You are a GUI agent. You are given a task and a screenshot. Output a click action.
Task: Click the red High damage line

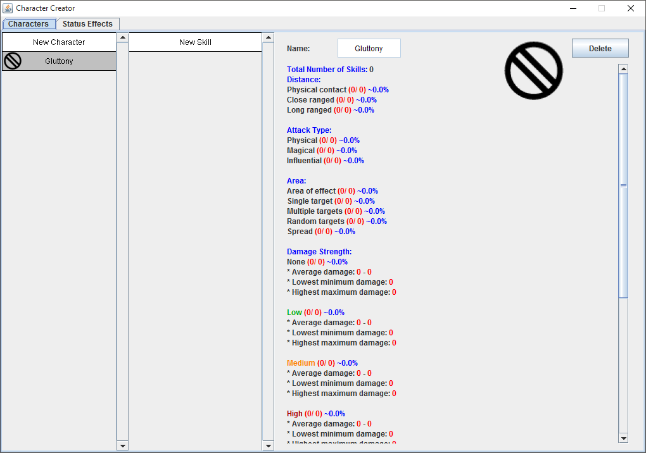(x=316, y=414)
